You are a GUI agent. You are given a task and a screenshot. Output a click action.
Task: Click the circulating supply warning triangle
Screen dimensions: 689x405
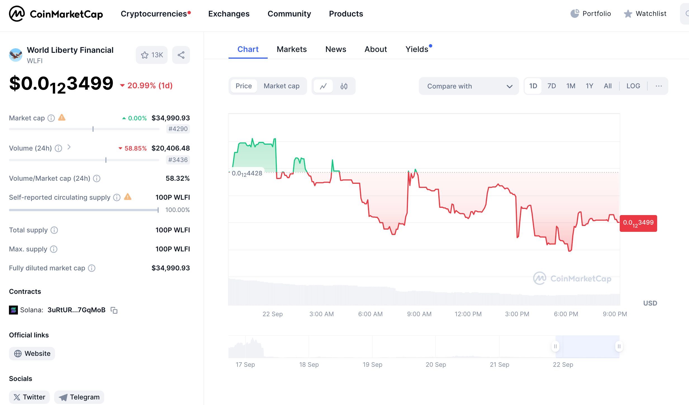coord(128,197)
